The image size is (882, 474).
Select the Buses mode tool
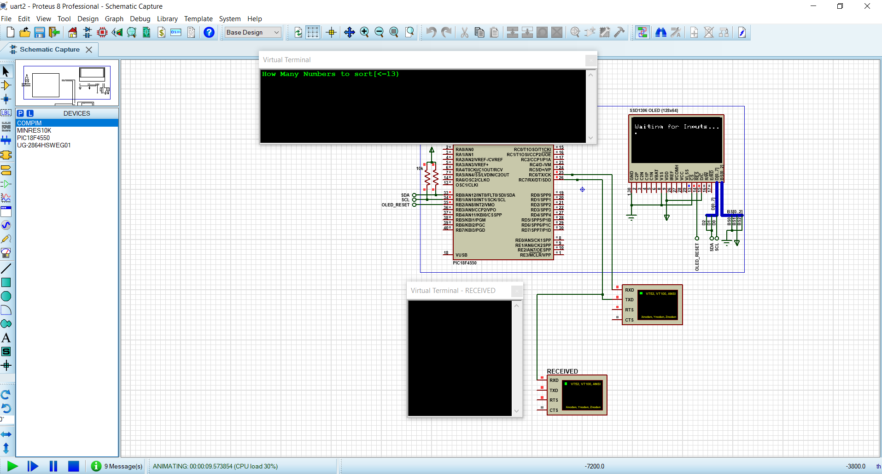click(x=6, y=140)
